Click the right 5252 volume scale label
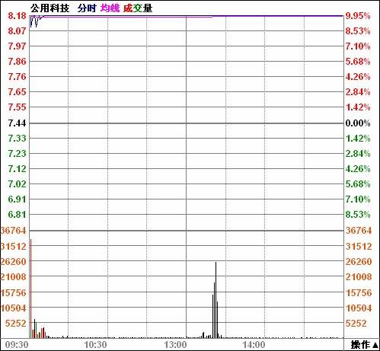This screenshot has height=351, width=380. pos(356,324)
